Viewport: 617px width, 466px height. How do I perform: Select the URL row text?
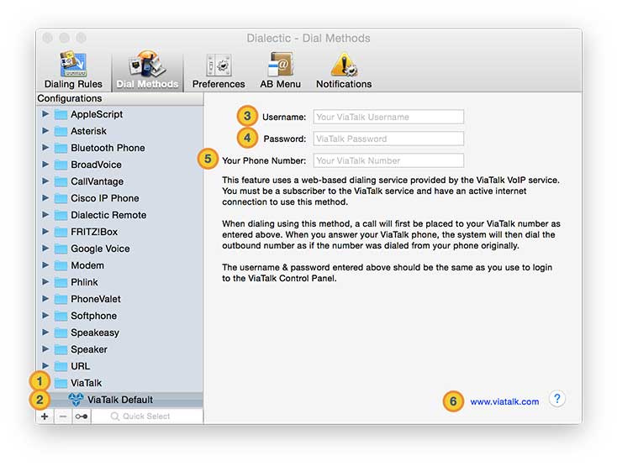pos(80,366)
